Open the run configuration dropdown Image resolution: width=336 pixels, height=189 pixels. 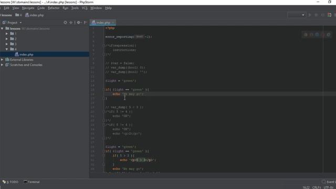(296, 15)
